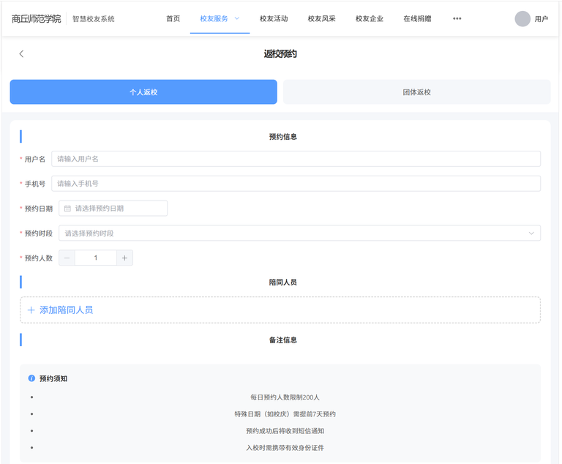Click the calendar icon in 预约日期 field
The height and width of the screenshot is (464, 562).
[67, 209]
